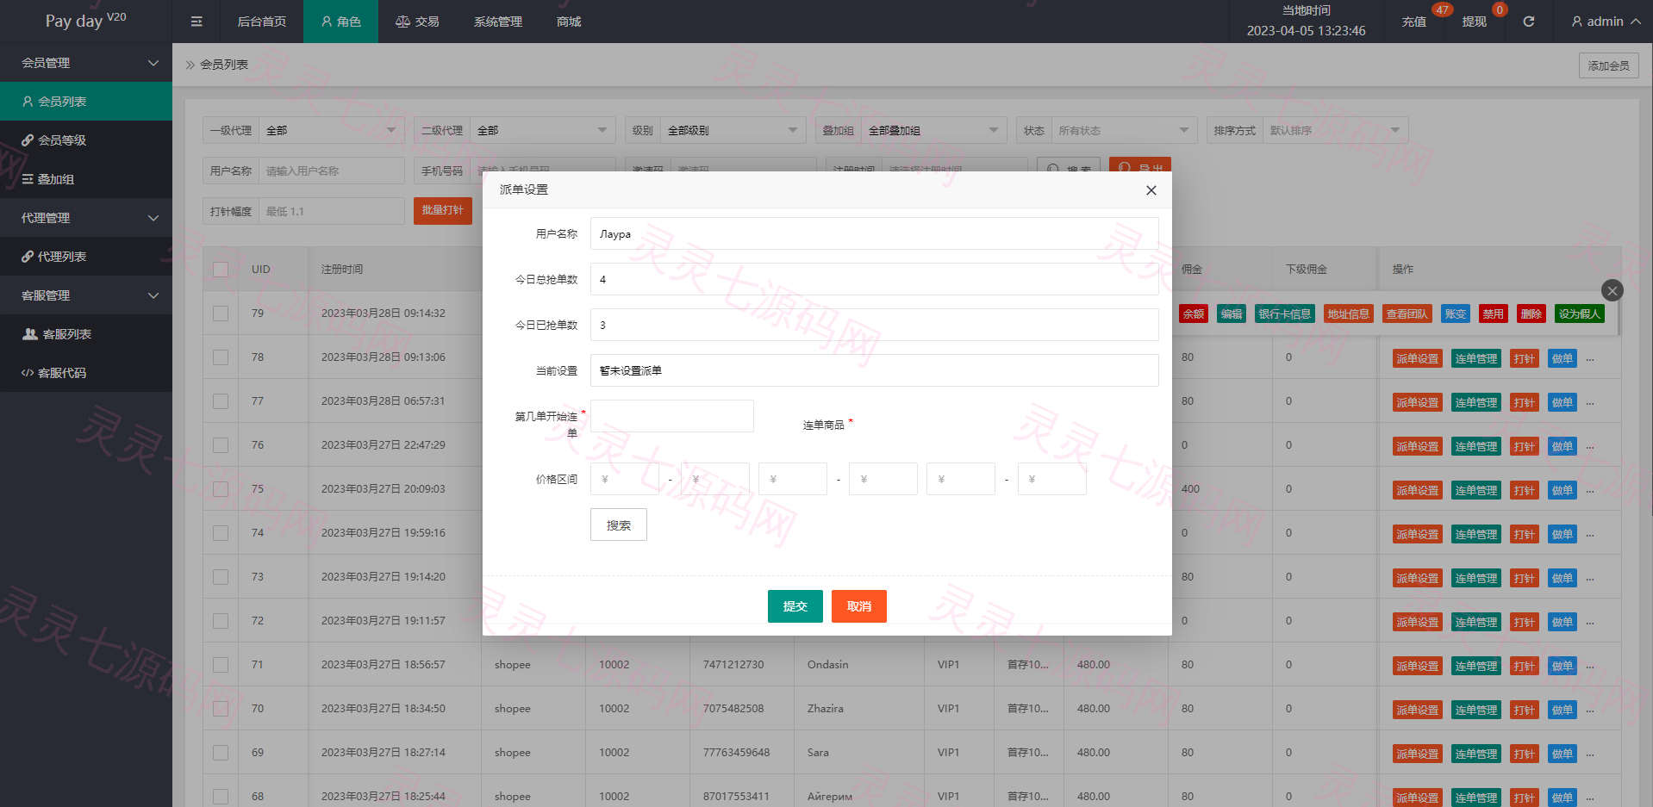Screen dimensions: 1653x807
Task: Open the 级别 dropdown showing 全部级别
Action: (x=733, y=131)
